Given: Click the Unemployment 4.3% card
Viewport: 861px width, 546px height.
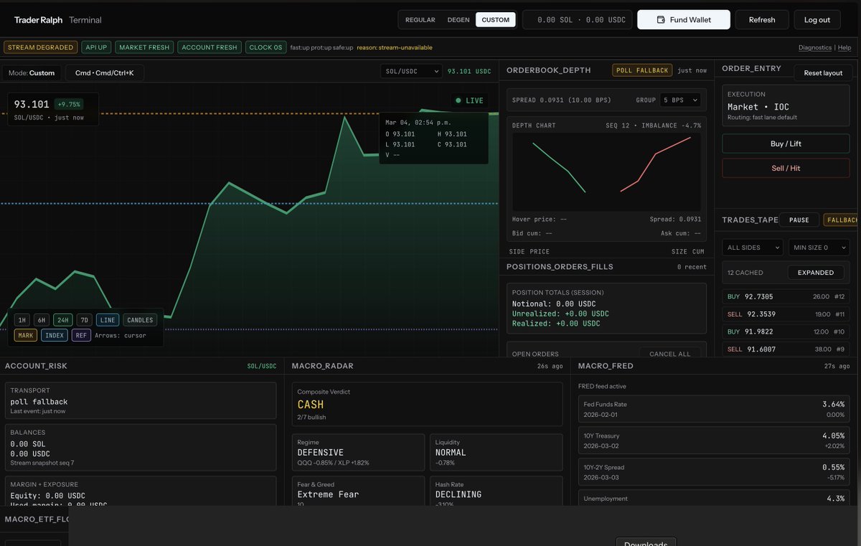Looking at the screenshot, I should click(715, 498).
